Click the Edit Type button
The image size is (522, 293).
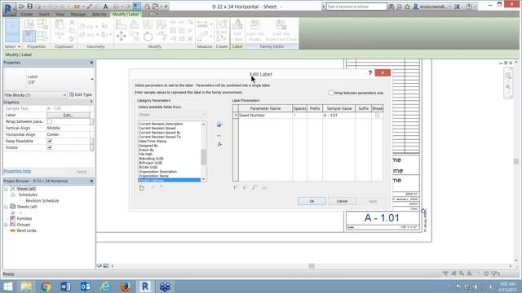click(x=81, y=94)
